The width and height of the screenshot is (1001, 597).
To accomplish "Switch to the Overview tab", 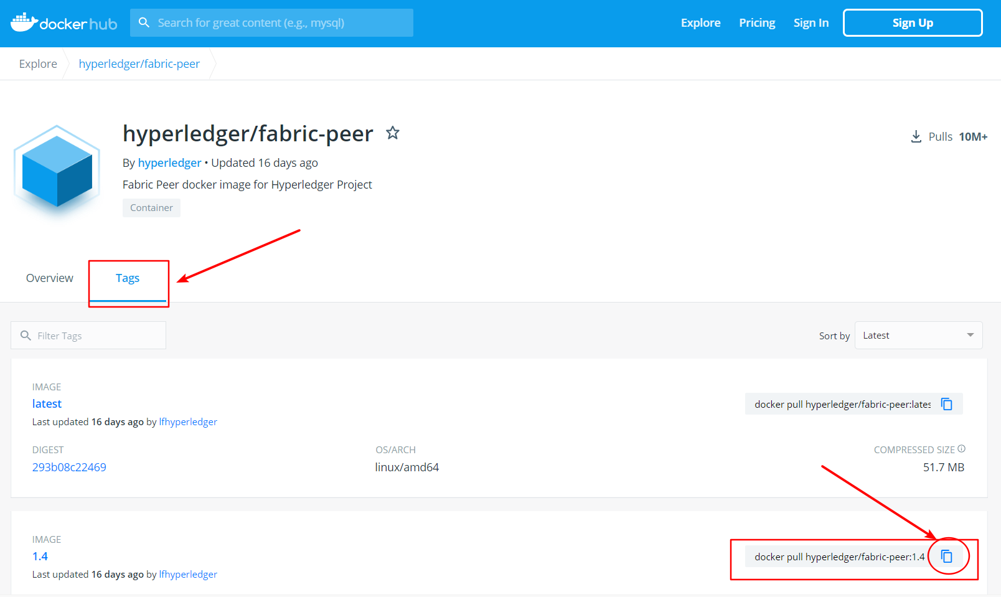I will click(x=50, y=278).
